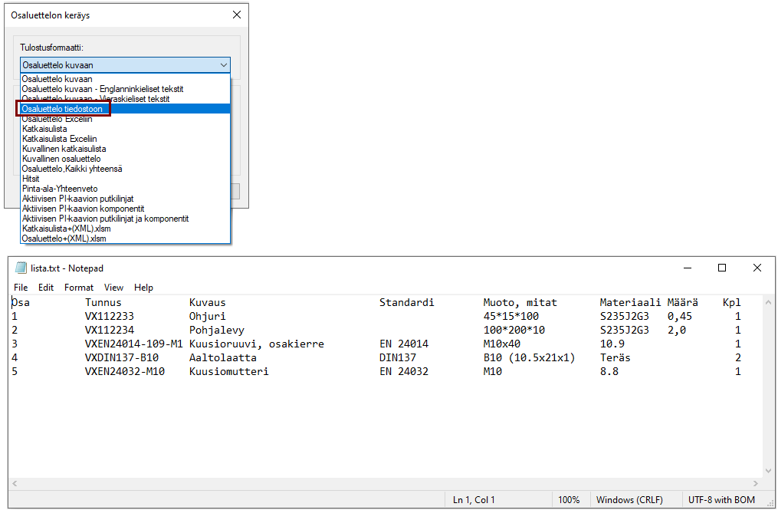Screen dimensions: 778x510
Task: Maximize the lista.txt Notepad window
Action: [721, 268]
